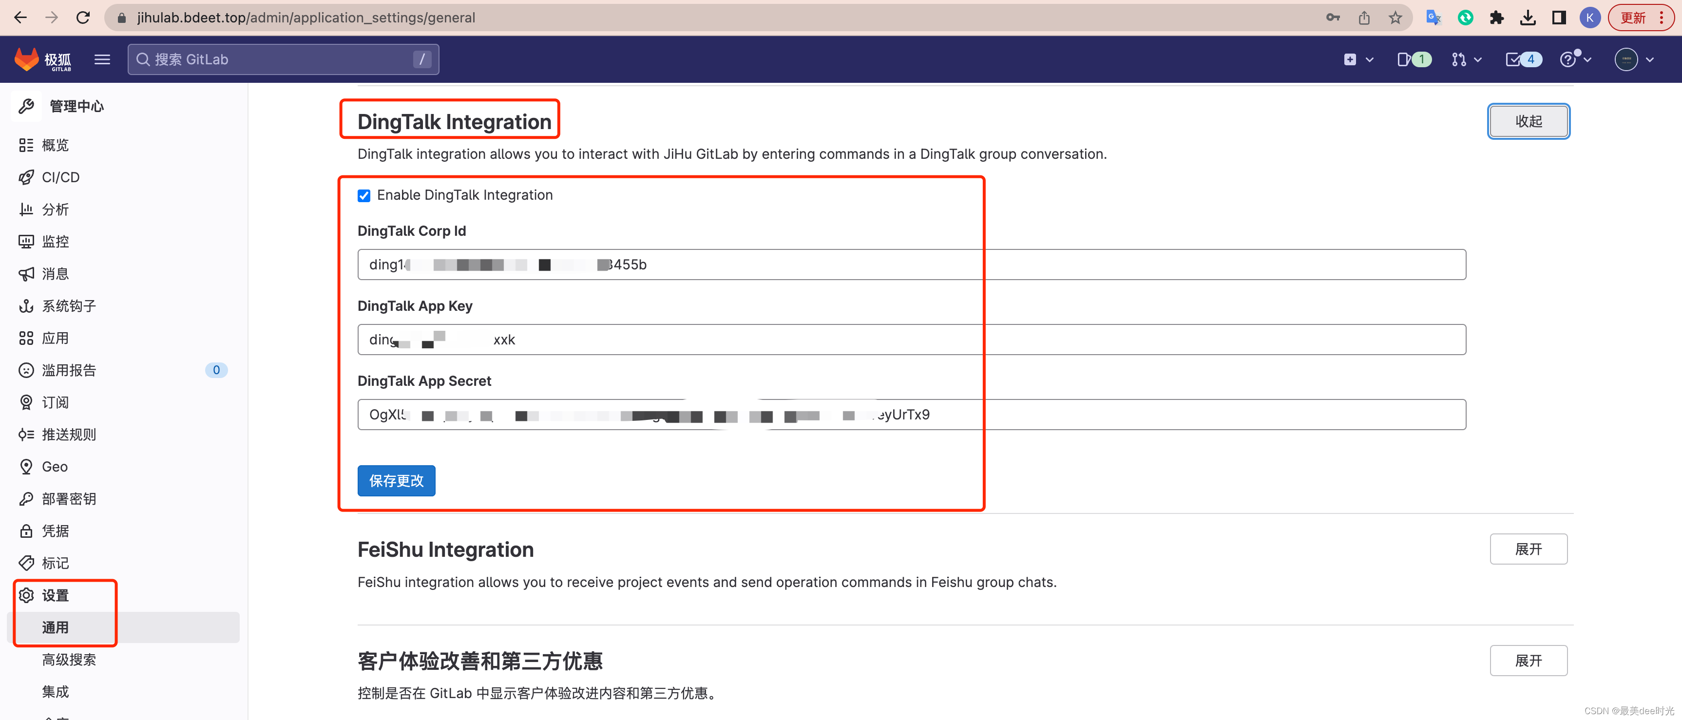Open 凭据 credentials menu item

pos(123,531)
